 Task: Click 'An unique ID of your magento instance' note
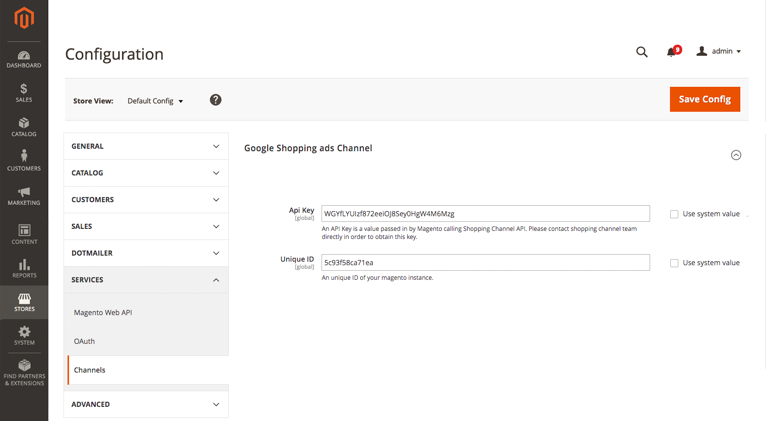[x=377, y=278]
